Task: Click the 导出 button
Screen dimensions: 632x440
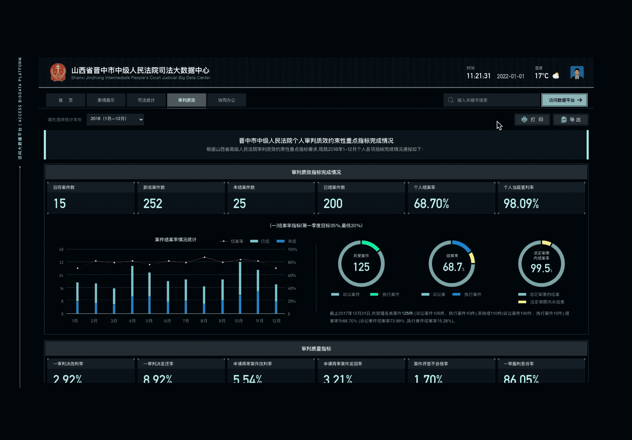Action: 571,120
